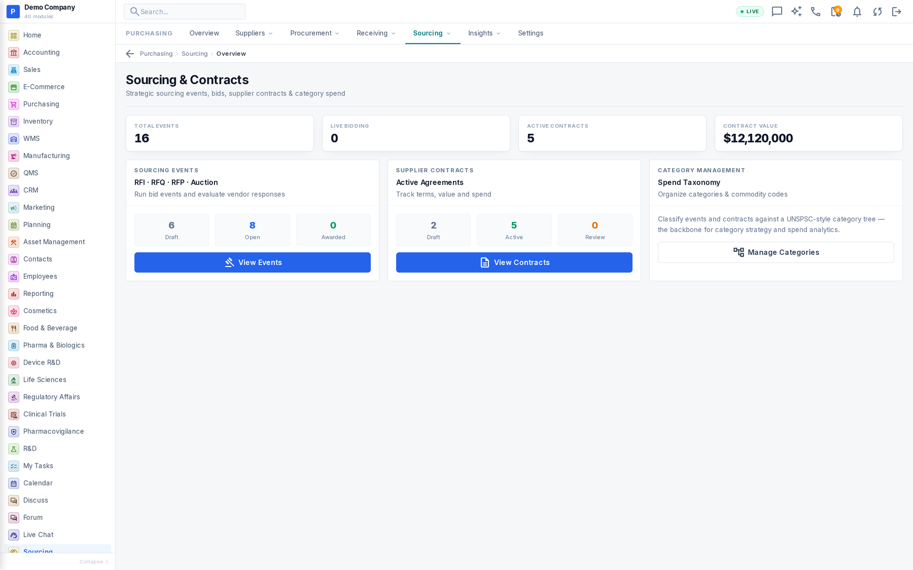The width and height of the screenshot is (913, 570).
Task: Click the Total Events card
Action: [x=220, y=133]
